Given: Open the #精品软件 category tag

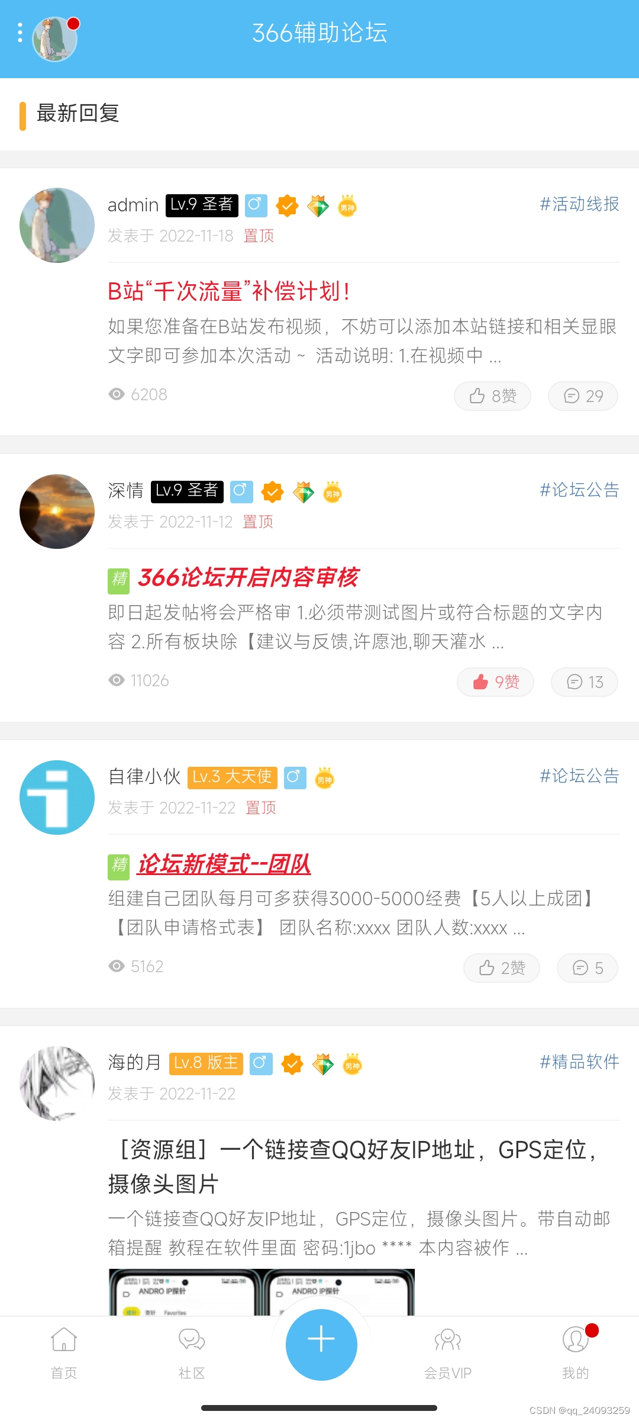Looking at the screenshot, I should tap(579, 1062).
